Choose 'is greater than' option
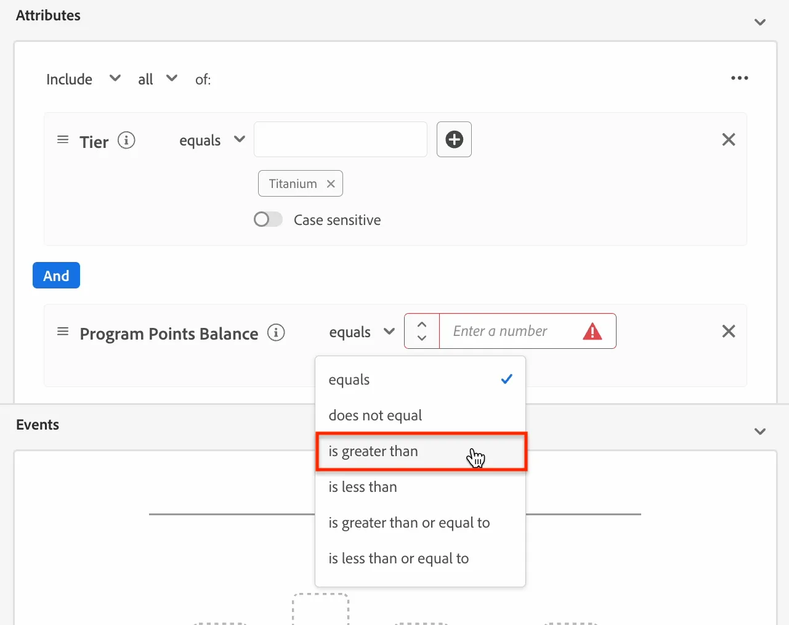Viewport: 789px width, 625px height. [421, 451]
